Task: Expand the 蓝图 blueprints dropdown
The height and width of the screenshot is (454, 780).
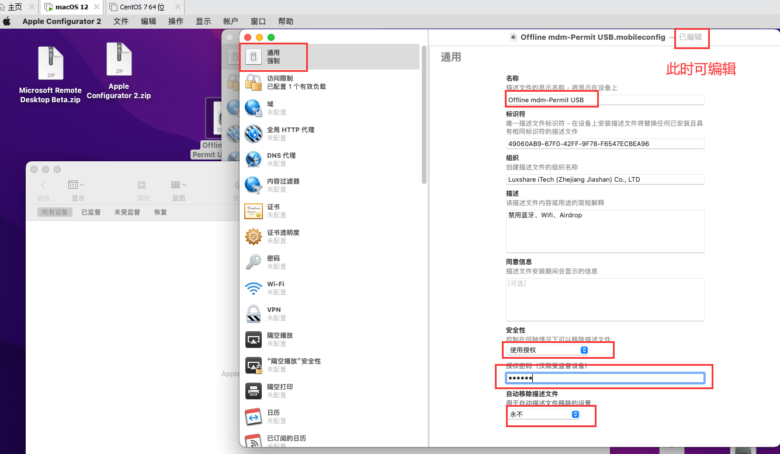Action: (179, 185)
